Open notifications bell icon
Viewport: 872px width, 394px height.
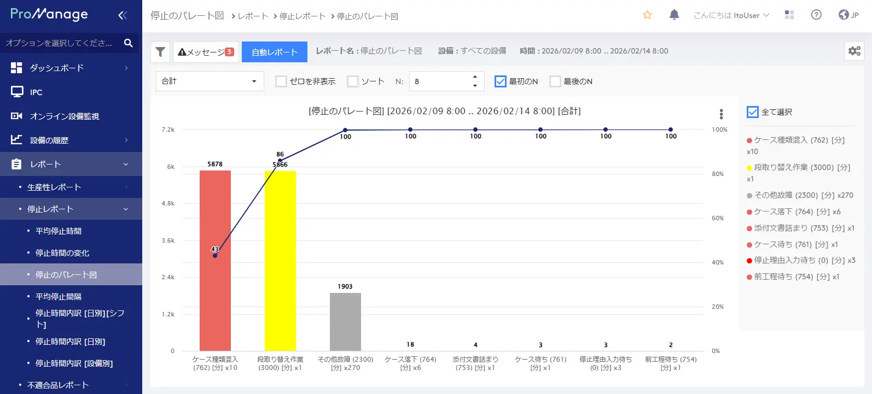pyautogui.click(x=675, y=15)
